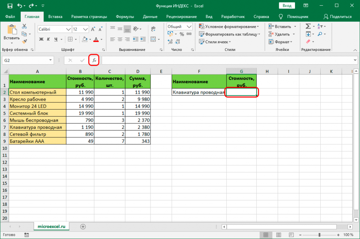Image resolution: width=360 pixels, height=239 pixels.
Task: Align text to the bottom
Action: [x=127, y=29]
